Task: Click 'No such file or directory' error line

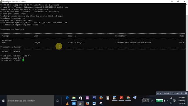Action: 24,9
